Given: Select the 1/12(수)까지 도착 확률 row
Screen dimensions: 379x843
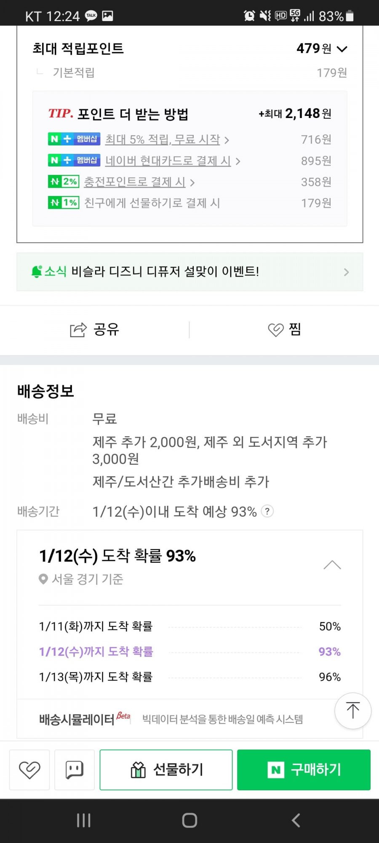Looking at the screenshot, I should tap(190, 652).
